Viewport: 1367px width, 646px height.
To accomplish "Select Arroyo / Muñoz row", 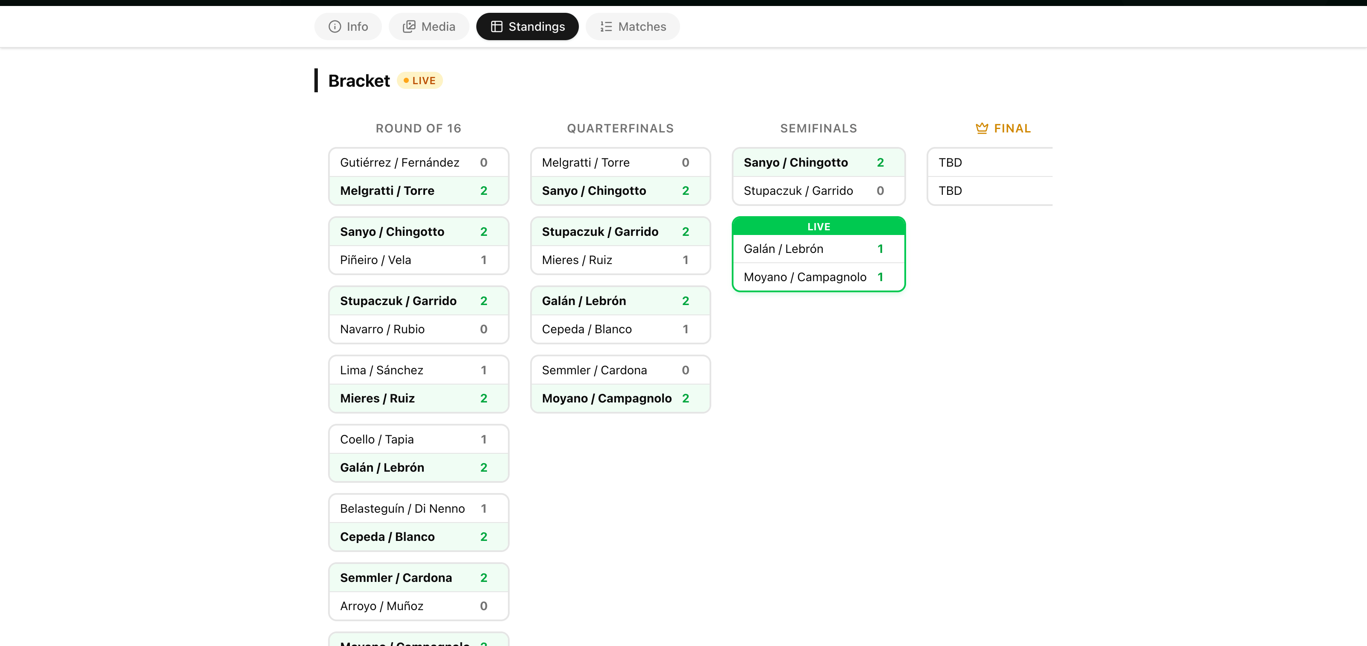I will pos(418,606).
